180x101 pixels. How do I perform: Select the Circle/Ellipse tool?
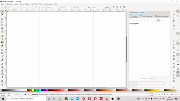[x=2, y=22]
